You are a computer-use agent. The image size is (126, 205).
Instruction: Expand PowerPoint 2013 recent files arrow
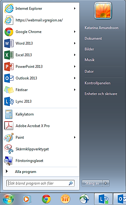pos(75,66)
